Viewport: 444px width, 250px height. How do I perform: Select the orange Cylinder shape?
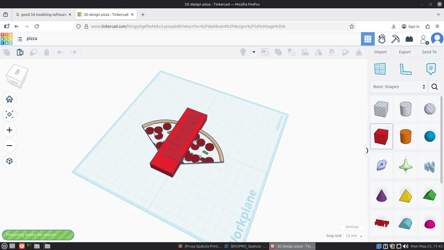406,136
